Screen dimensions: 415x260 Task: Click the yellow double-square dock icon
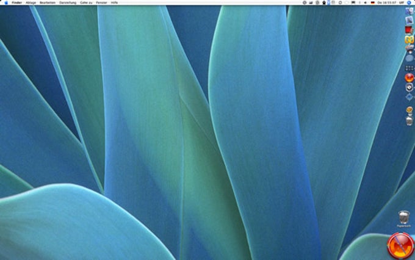point(409,40)
